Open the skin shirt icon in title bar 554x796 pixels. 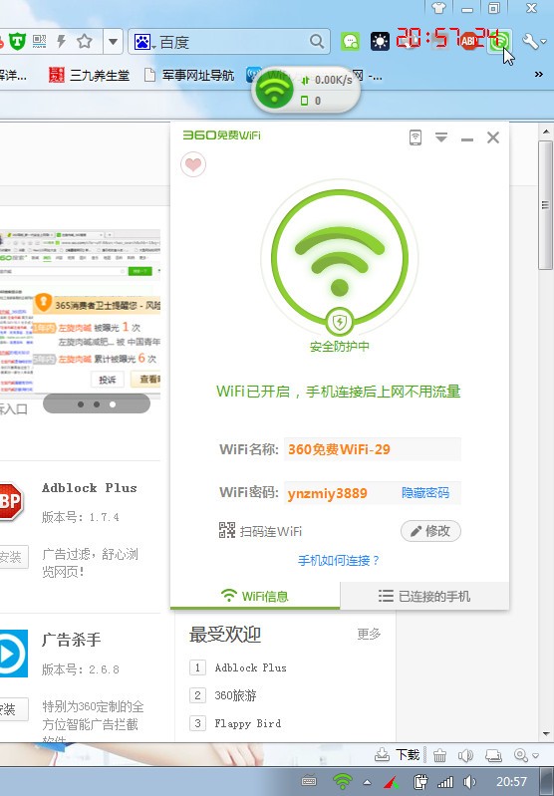click(438, 8)
